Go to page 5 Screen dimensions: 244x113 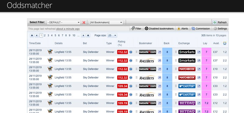pos(55,35)
